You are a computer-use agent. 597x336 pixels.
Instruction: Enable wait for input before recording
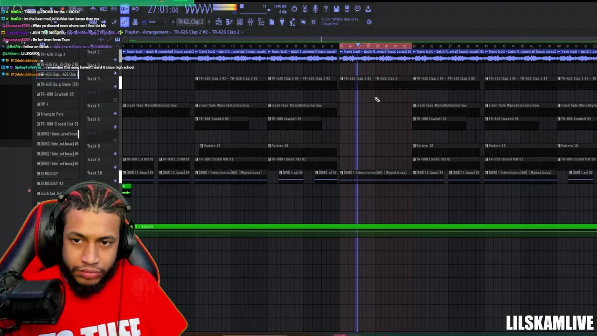click(x=103, y=9)
